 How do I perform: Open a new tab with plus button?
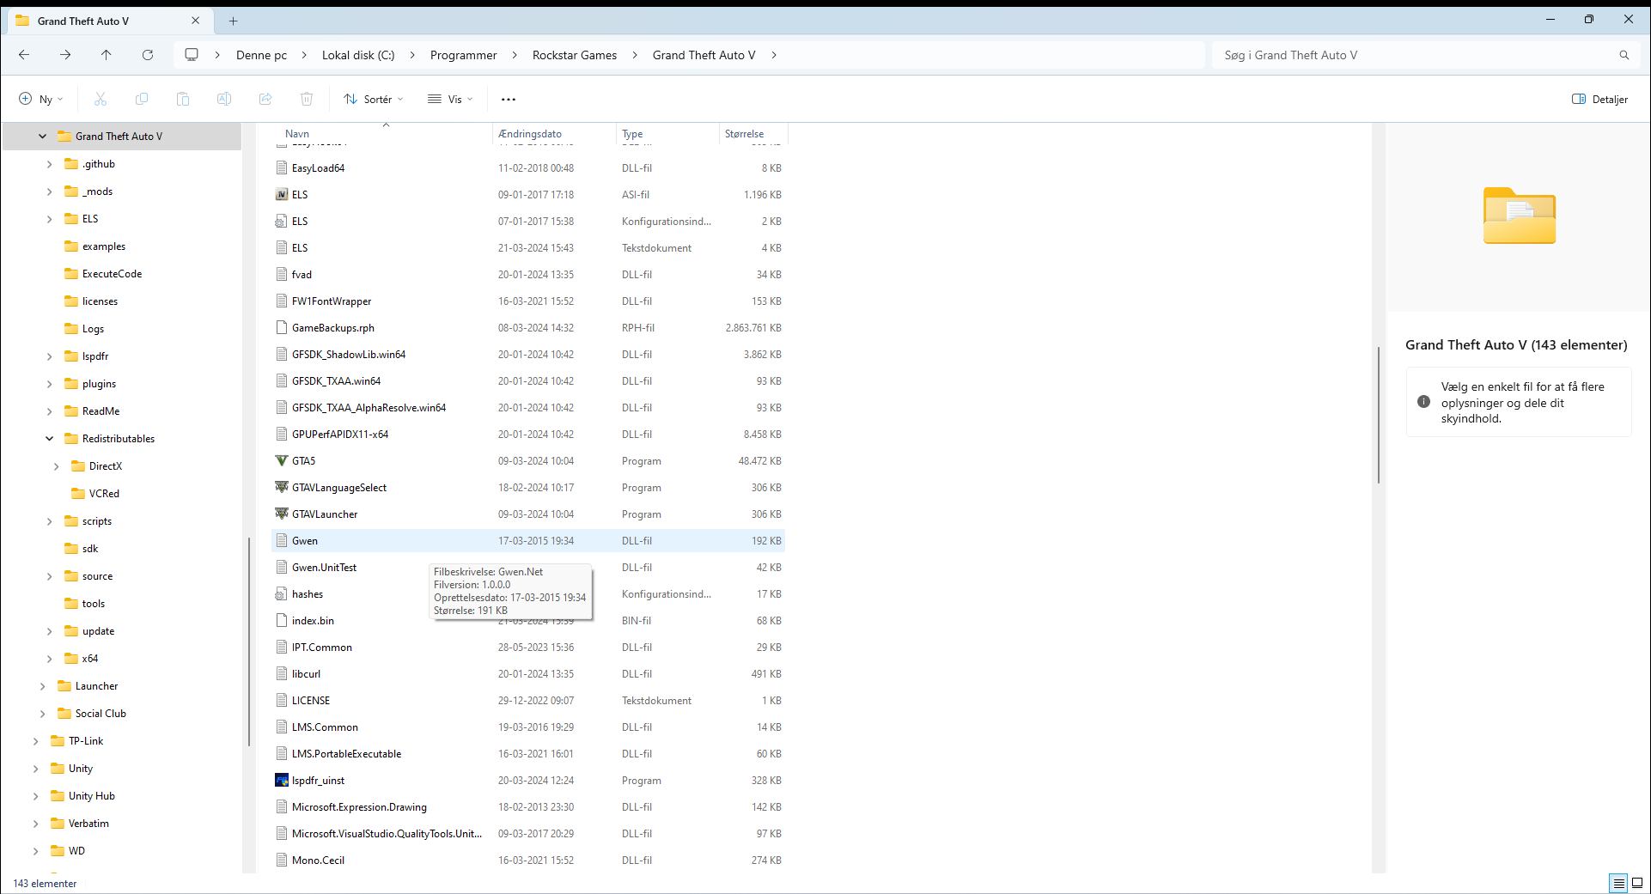click(x=234, y=21)
